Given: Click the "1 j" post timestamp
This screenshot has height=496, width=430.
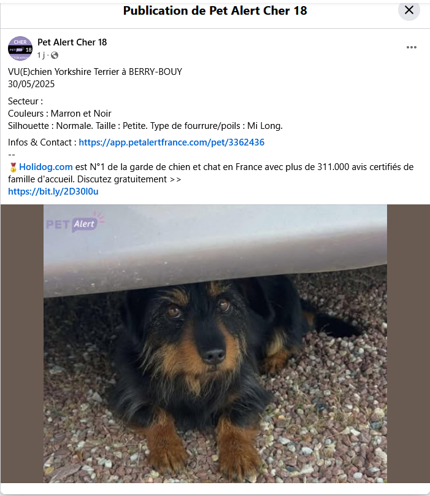Looking at the screenshot, I should point(40,55).
